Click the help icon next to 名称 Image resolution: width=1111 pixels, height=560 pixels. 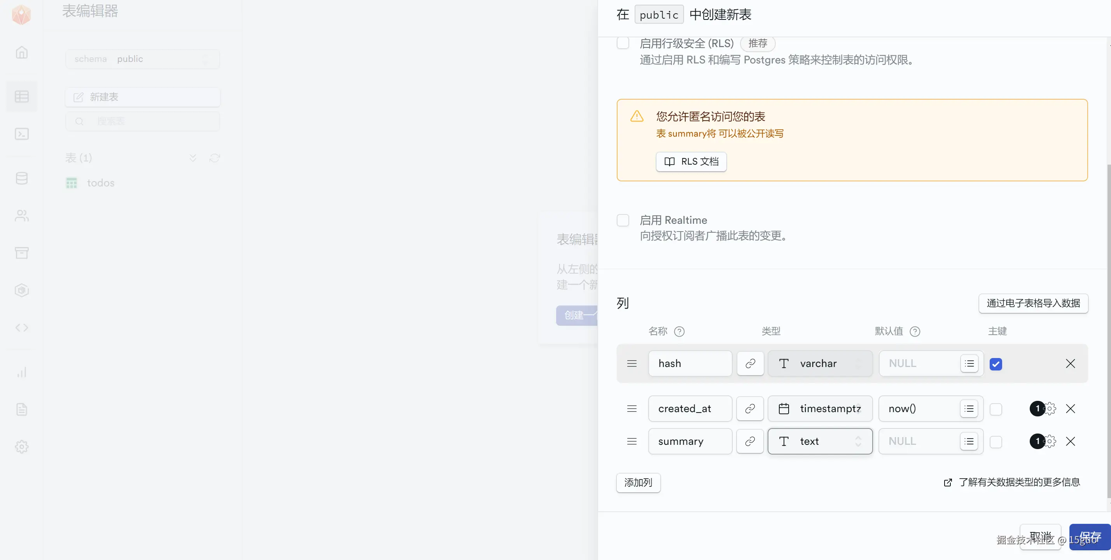point(679,331)
